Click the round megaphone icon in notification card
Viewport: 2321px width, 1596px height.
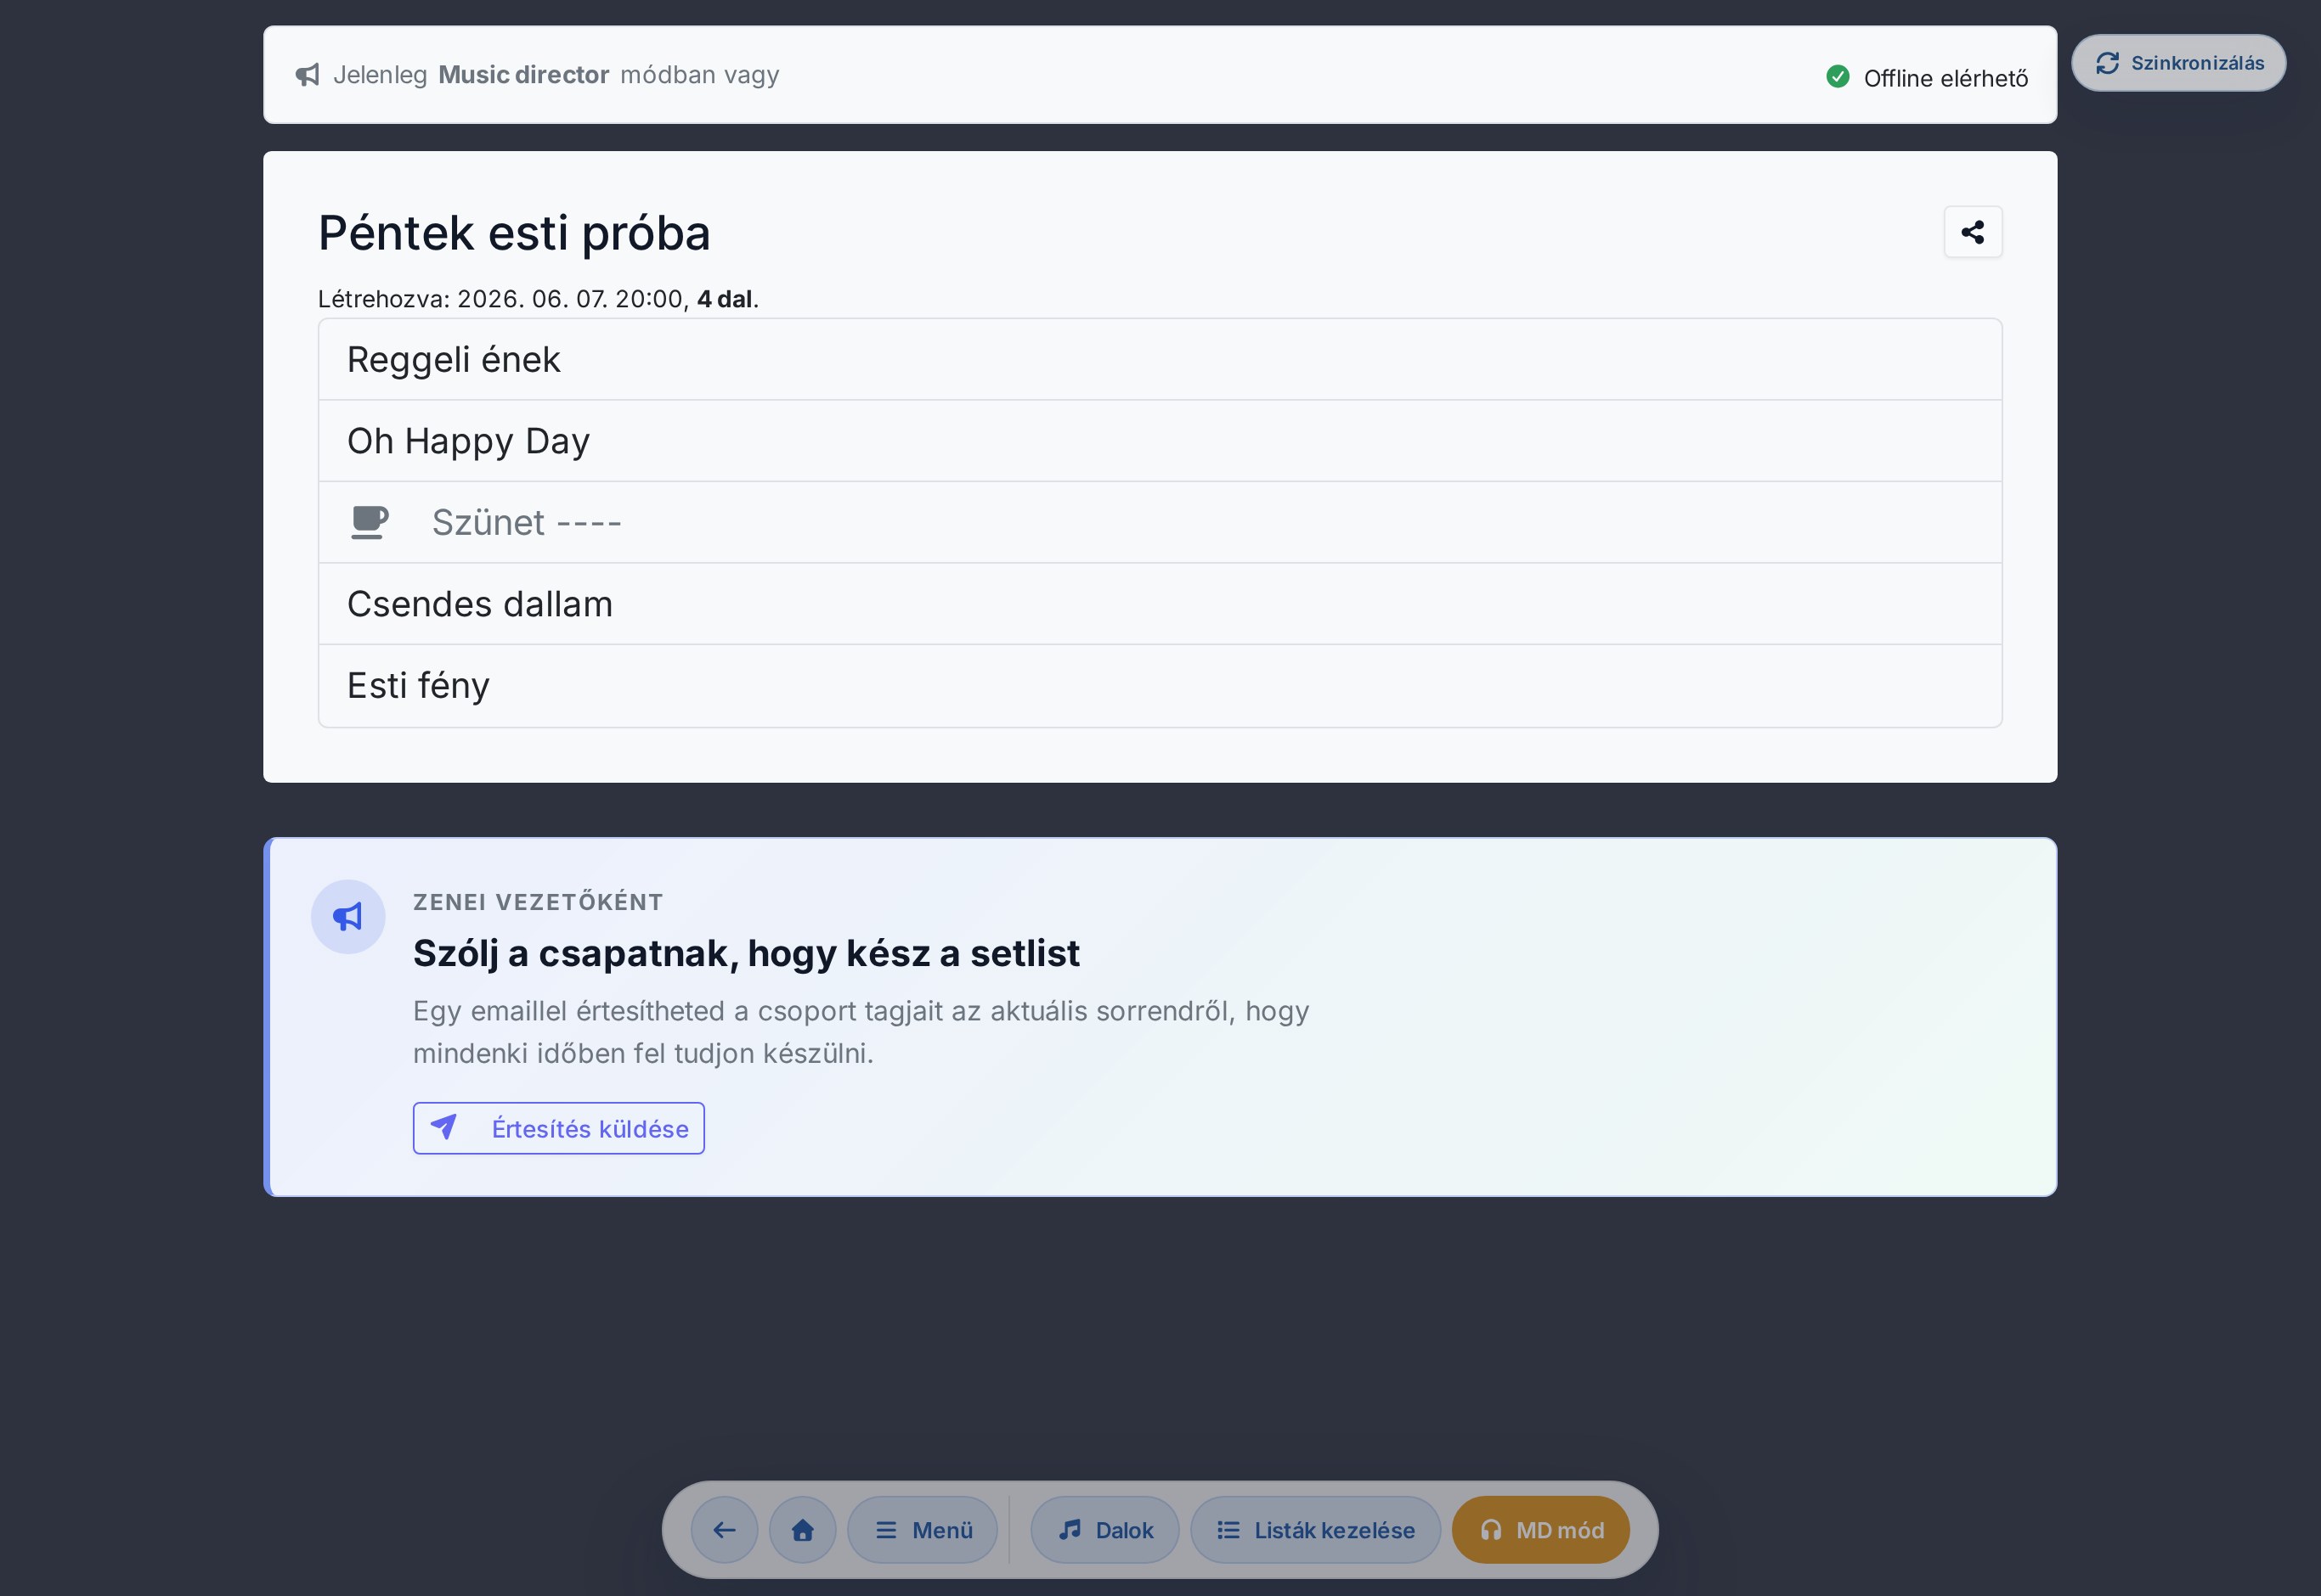click(348, 917)
